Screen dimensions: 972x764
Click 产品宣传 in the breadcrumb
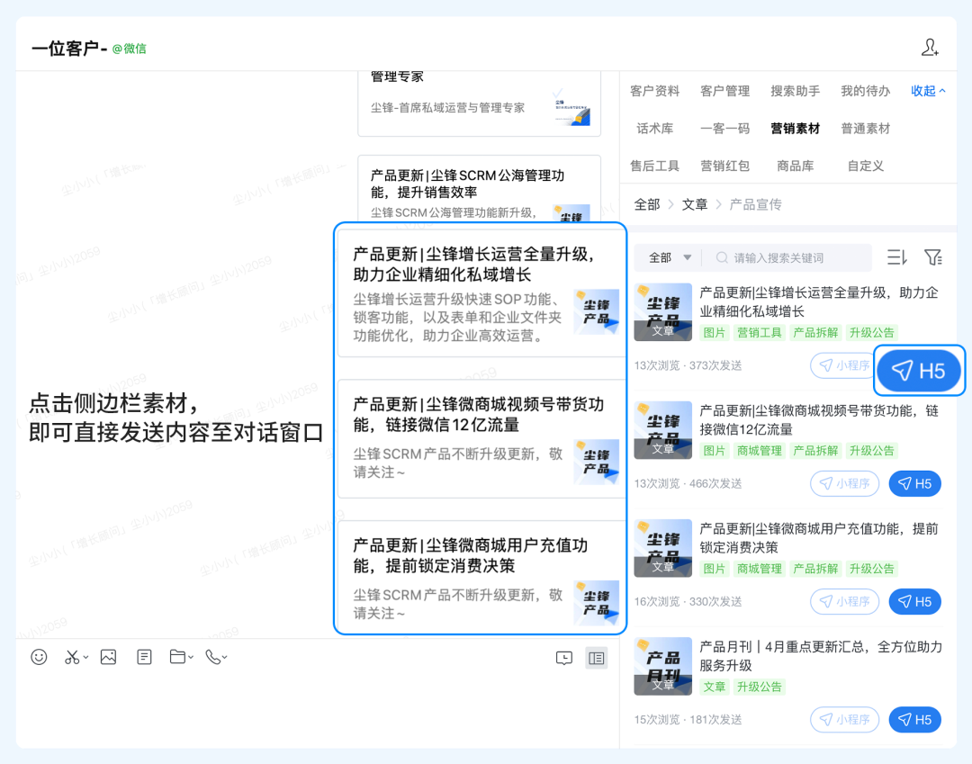[755, 204]
